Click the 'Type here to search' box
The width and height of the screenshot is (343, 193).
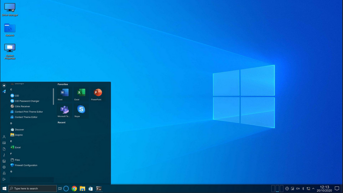[x=33, y=188]
